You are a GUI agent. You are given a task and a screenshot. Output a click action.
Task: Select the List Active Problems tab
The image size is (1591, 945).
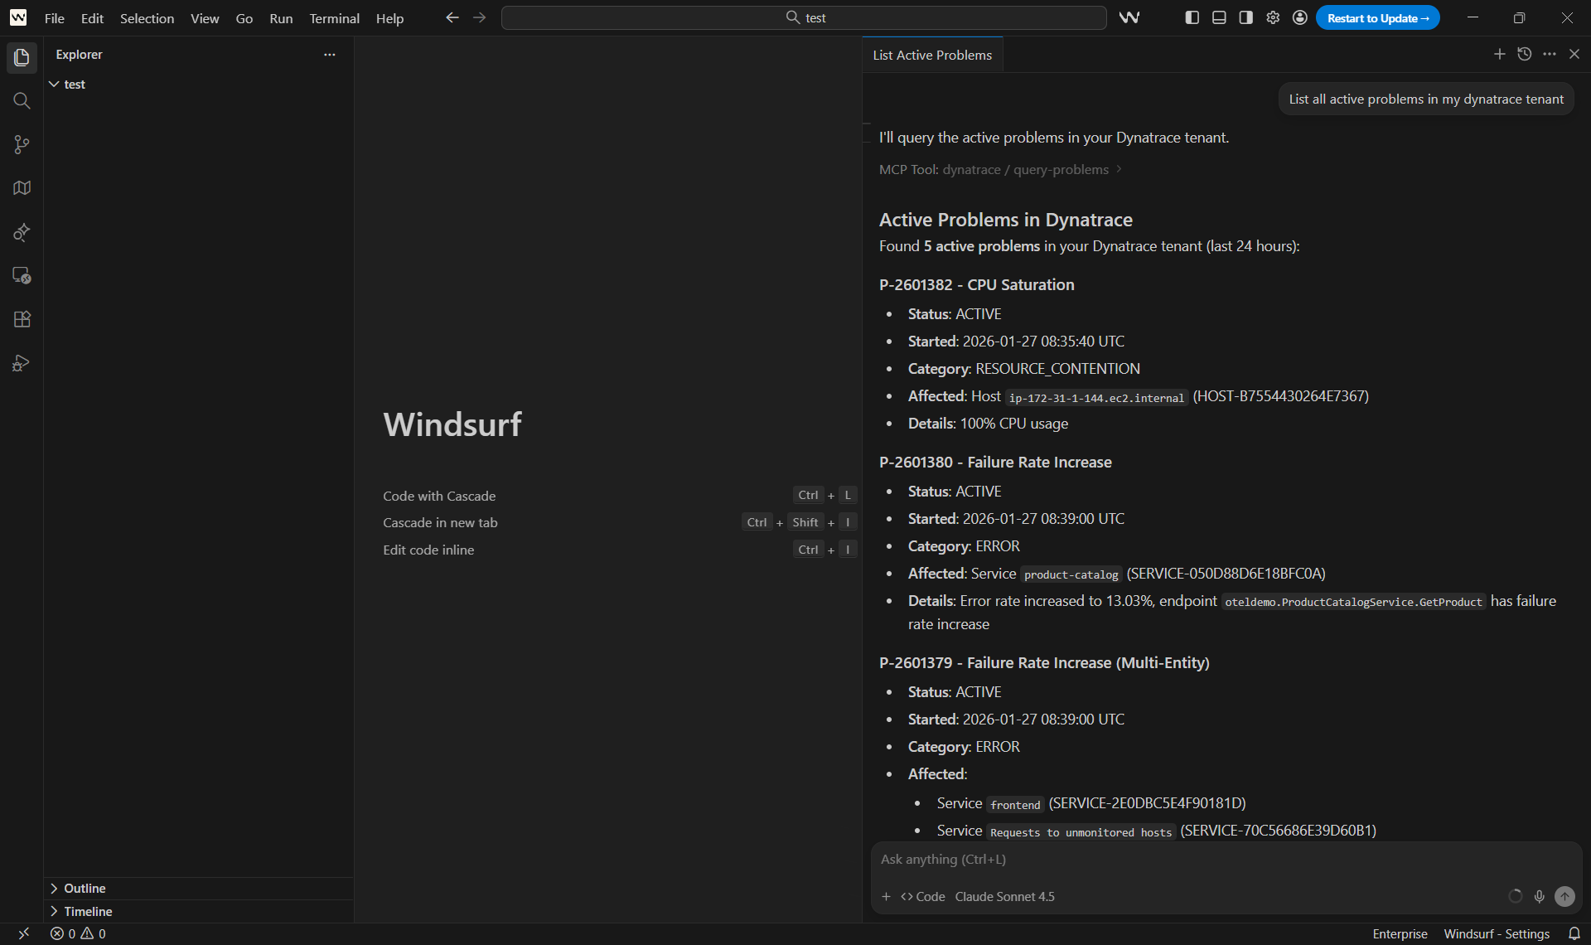pyautogui.click(x=931, y=55)
